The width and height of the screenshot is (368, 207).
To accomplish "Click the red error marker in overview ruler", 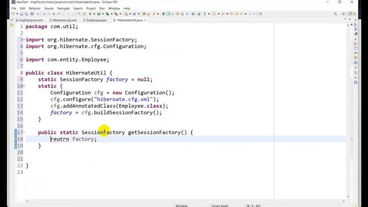I will (x=351, y=139).
